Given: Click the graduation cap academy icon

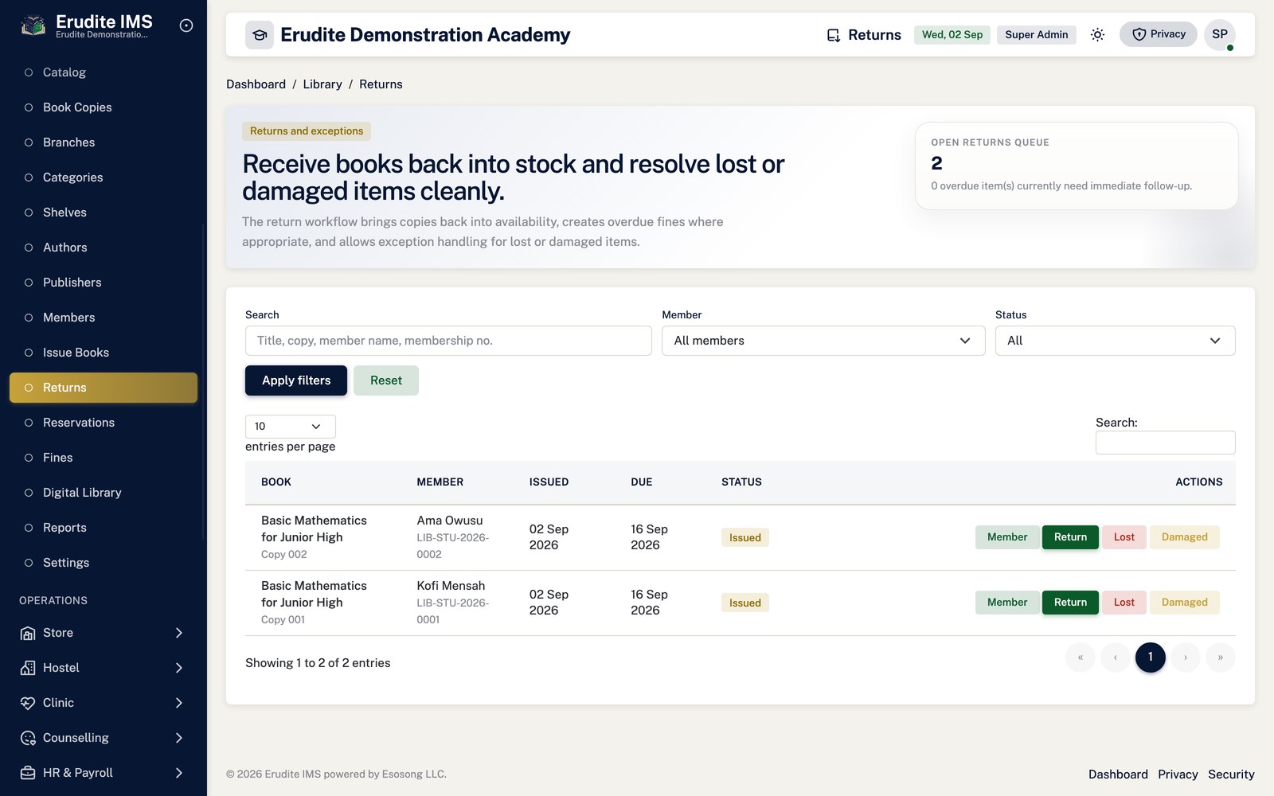Looking at the screenshot, I should point(260,35).
